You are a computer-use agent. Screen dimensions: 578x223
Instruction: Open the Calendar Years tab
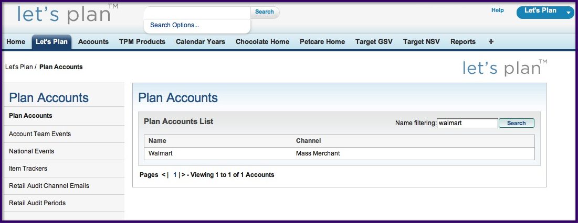200,42
